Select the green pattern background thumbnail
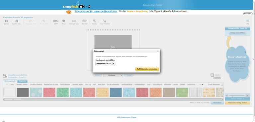The width and height of the screenshot is (255, 122). pos(63,92)
